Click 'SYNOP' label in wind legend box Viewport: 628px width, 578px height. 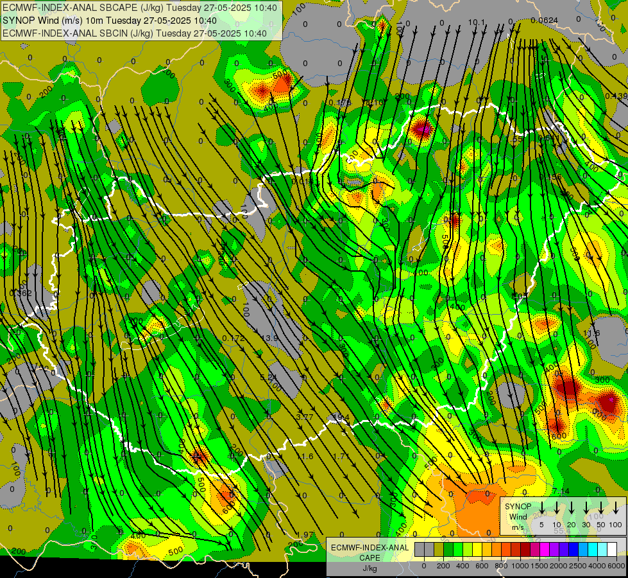point(518,506)
